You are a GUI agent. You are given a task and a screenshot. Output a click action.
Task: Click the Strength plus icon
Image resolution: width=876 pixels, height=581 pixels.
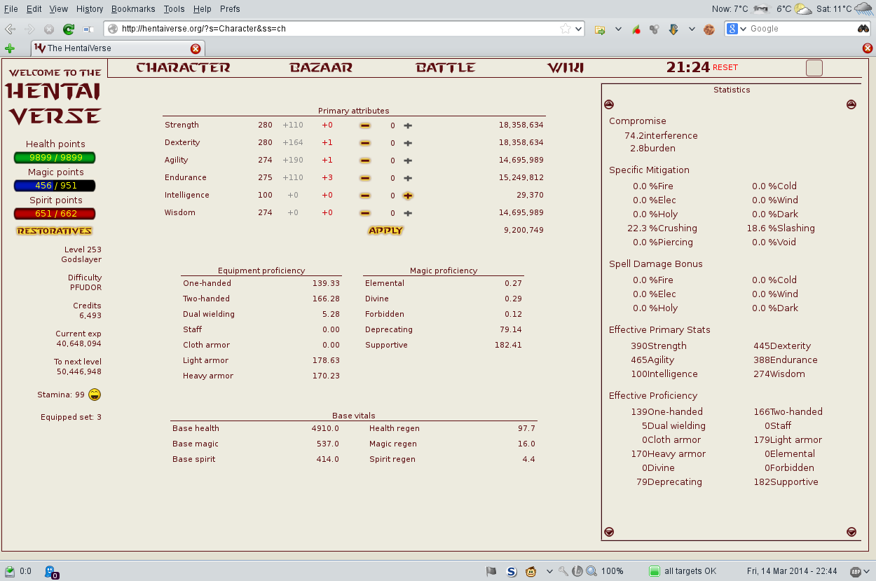(408, 125)
